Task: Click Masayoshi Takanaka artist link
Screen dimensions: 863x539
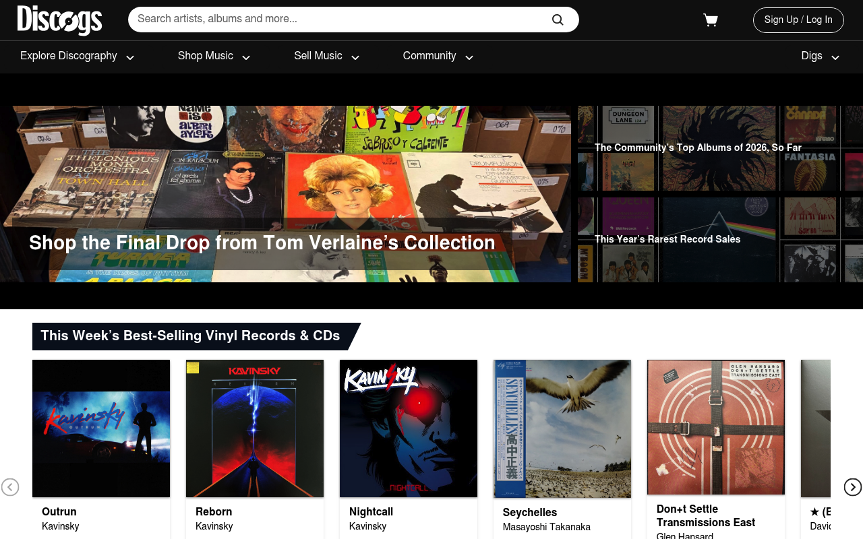Action: coord(547,528)
